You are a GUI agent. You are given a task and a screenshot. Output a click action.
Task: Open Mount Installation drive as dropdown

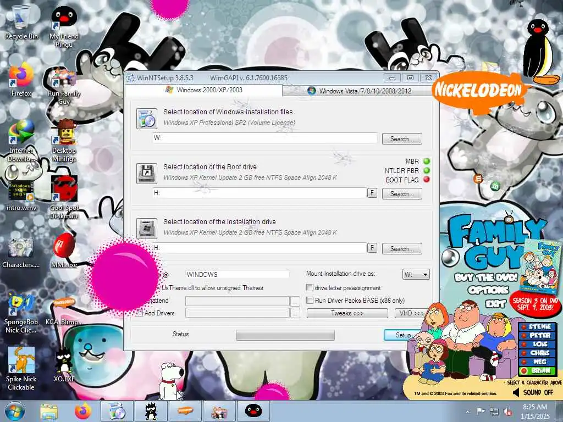point(416,275)
